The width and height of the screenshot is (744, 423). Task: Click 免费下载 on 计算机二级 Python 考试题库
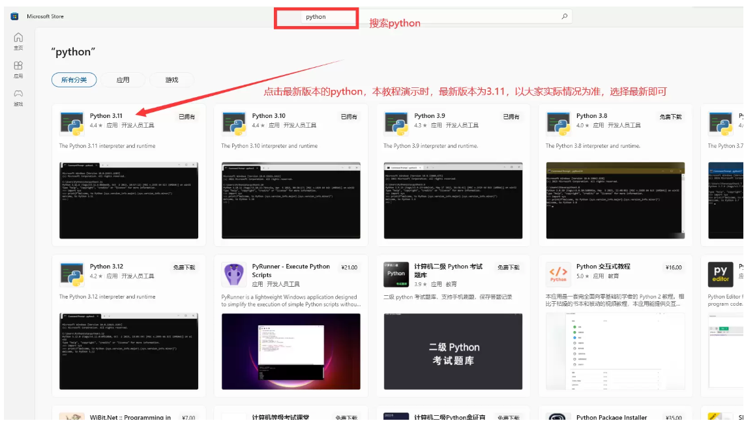(509, 267)
